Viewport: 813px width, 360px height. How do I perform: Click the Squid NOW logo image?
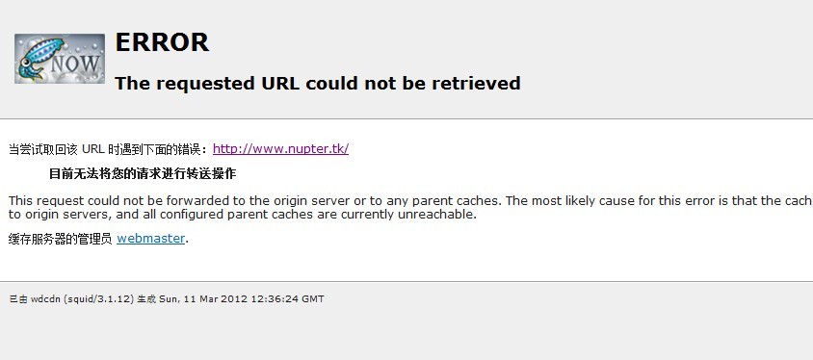tap(60, 59)
